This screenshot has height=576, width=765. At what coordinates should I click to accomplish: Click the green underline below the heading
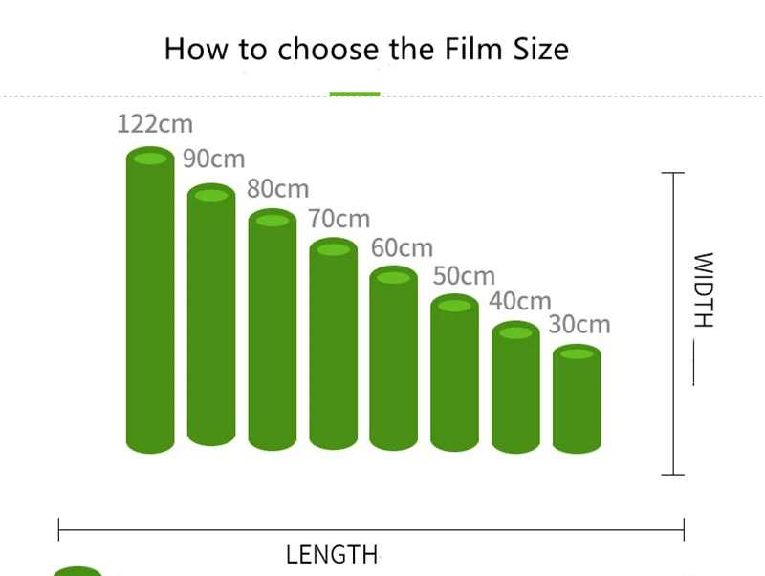pos(355,94)
